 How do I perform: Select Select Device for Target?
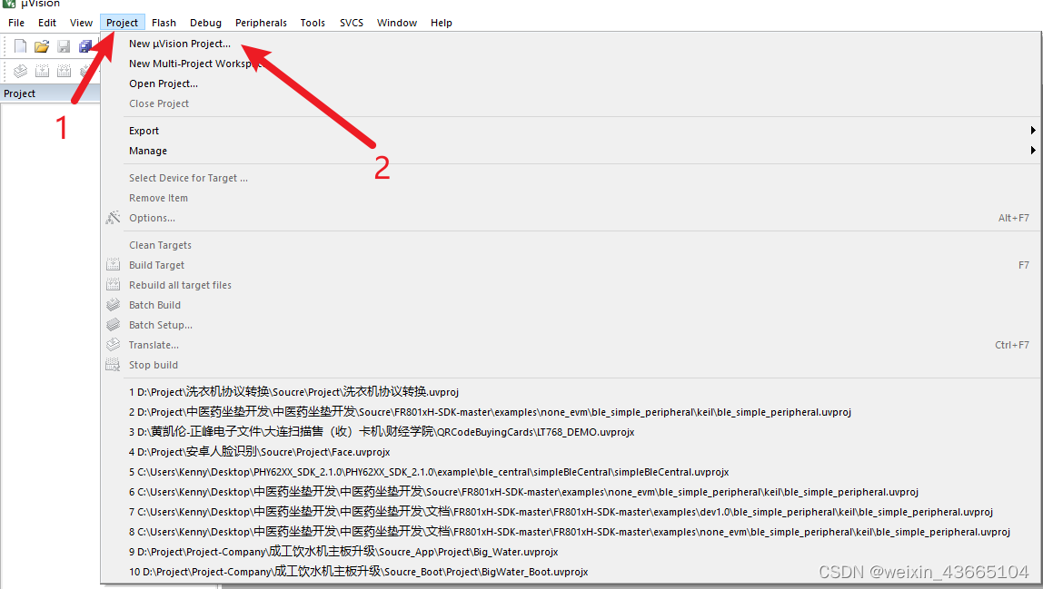pyautogui.click(x=571, y=178)
